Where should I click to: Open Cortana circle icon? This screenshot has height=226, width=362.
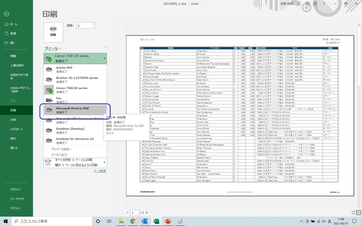point(98,221)
